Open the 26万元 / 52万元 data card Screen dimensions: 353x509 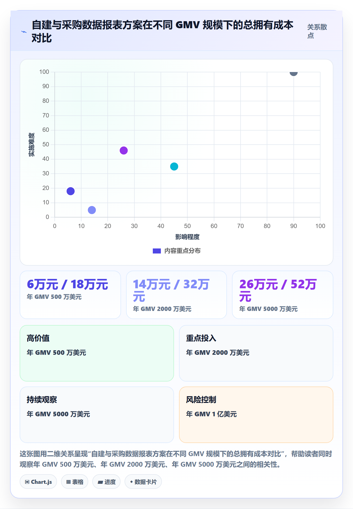283,295
